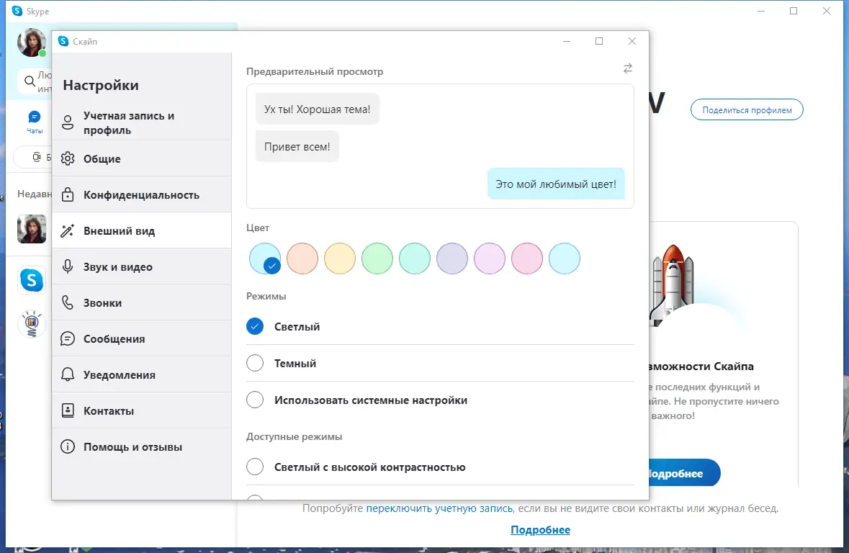Click the profile avatar at top of Skype

tap(31, 42)
